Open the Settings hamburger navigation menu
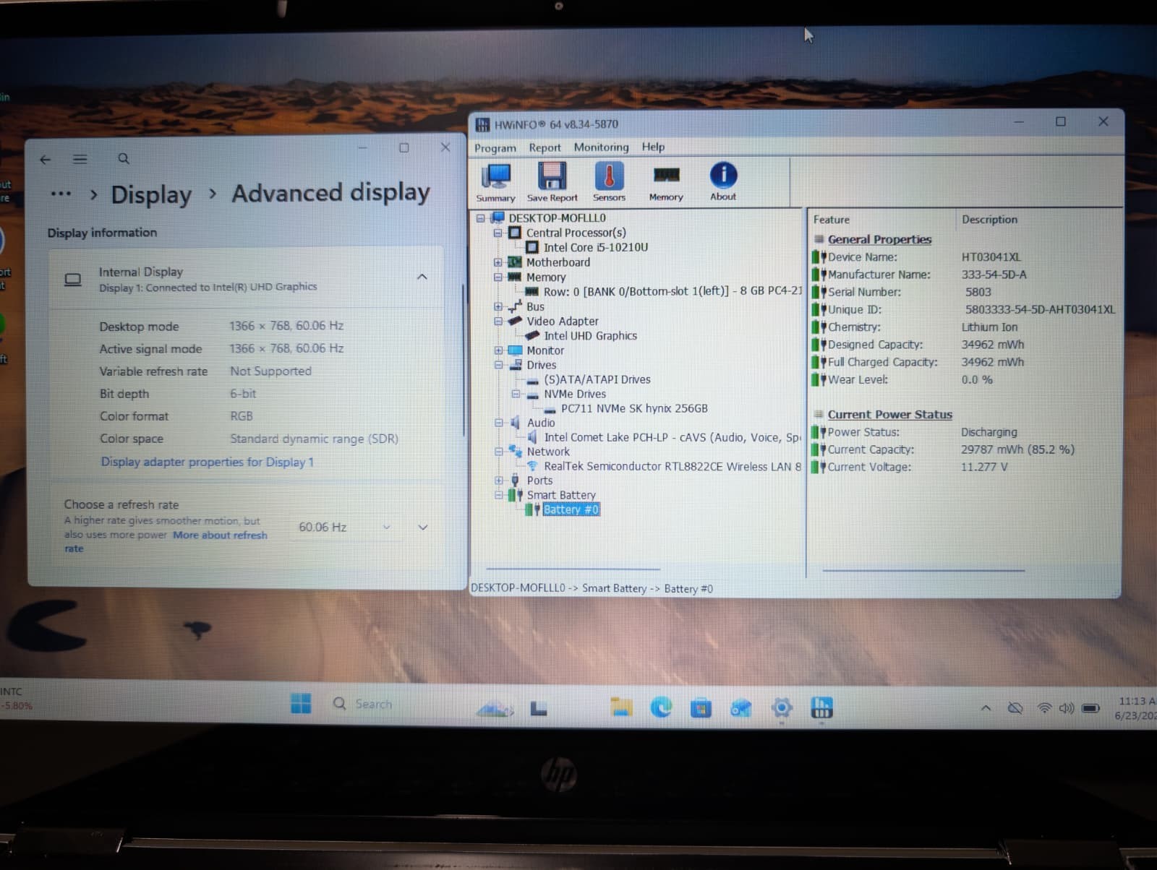Viewport: 1157px width, 870px height. pyautogui.click(x=80, y=159)
